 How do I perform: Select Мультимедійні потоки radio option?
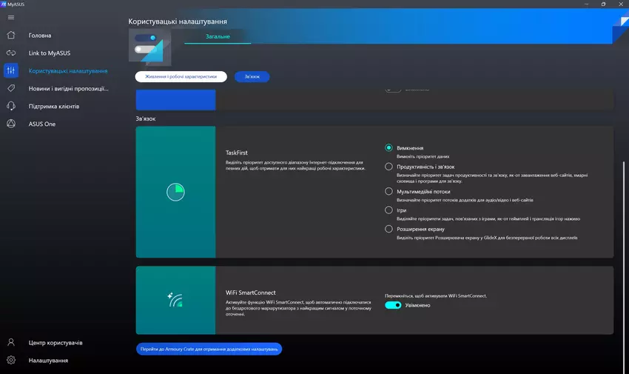click(389, 191)
